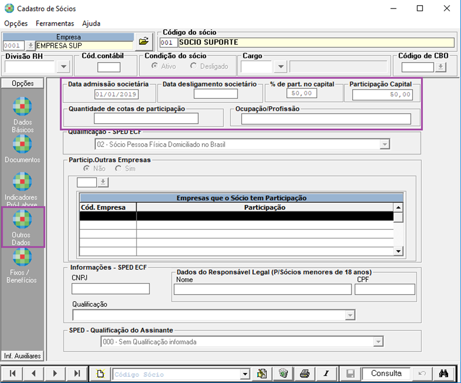Open SPED Qualificação do Assinante dropdown
This screenshot has width=461, height=383.
click(x=378, y=342)
